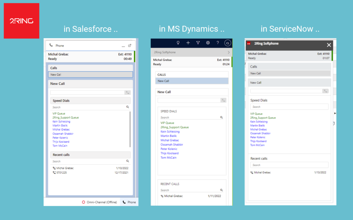Open Settings gear in the Dynamics toolbar
Image resolution: width=353 pixels, height=220 pixels.
pos(208,43)
